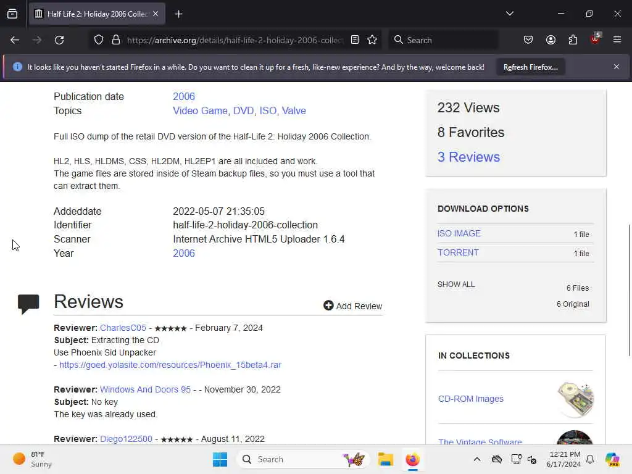Click the Firefox taskbar icon
Image resolution: width=632 pixels, height=474 pixels.
click(412, 459)
